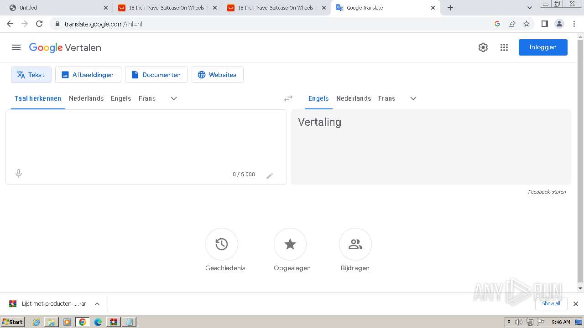Open Chrome from the taskbar

[83, 322]
